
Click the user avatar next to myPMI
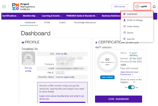click(137, 7)
